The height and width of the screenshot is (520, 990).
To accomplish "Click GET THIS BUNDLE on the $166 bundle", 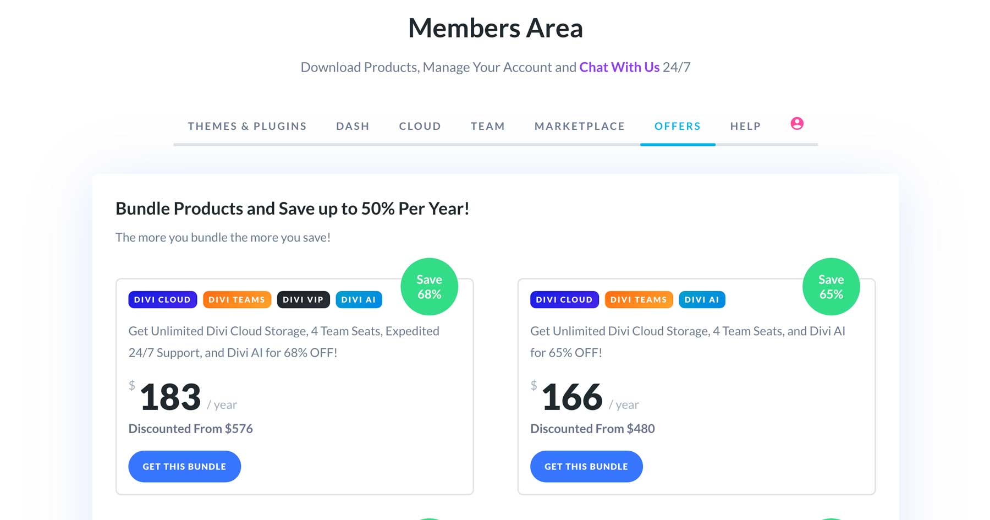I will click(586, 466).
